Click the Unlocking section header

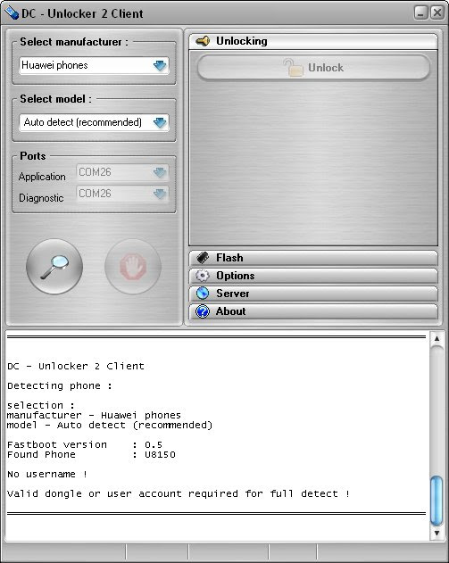[313, 41]
